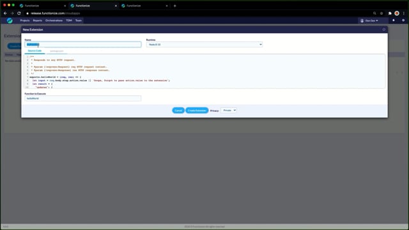
Task: Click the browser address bar URL
Action: (x=56, y=13)
